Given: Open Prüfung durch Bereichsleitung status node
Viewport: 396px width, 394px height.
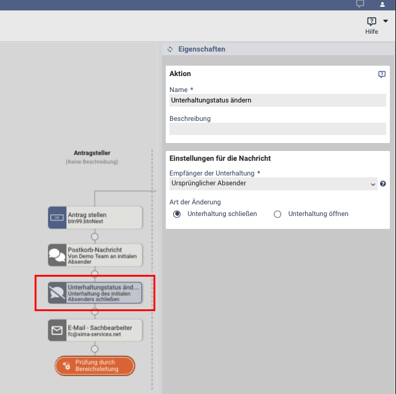Looking at the screenshot, I should 95,366.
